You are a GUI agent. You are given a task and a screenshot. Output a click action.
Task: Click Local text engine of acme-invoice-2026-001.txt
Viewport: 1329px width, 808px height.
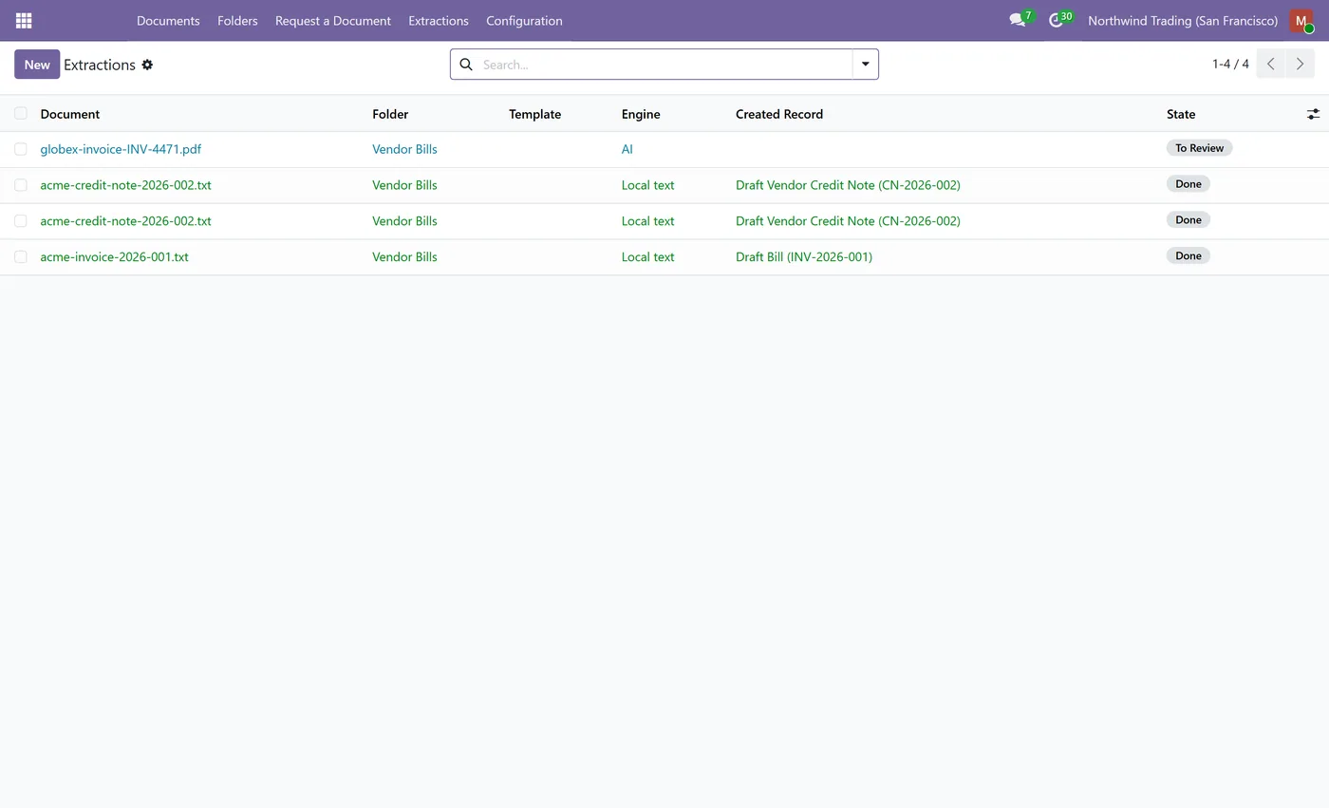point(647,256)
